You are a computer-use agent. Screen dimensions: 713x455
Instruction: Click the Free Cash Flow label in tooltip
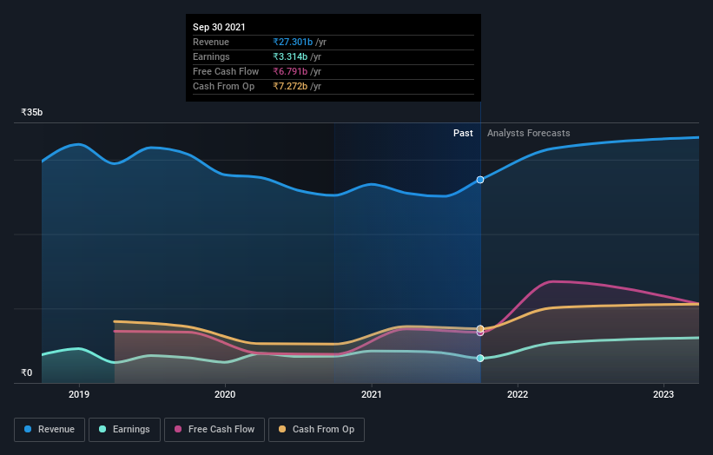tap(226, 71)
